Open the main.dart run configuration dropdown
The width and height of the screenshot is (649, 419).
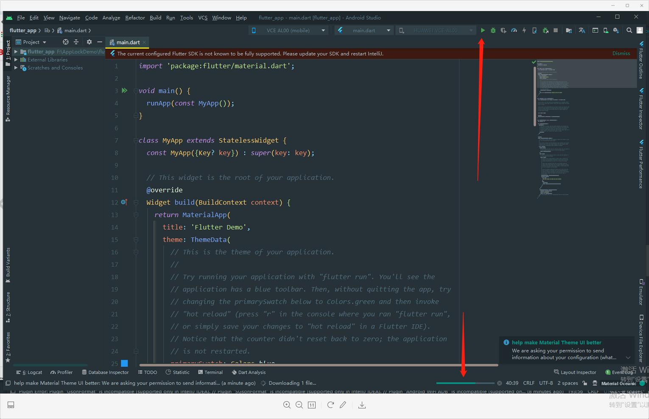pos(364,31)
